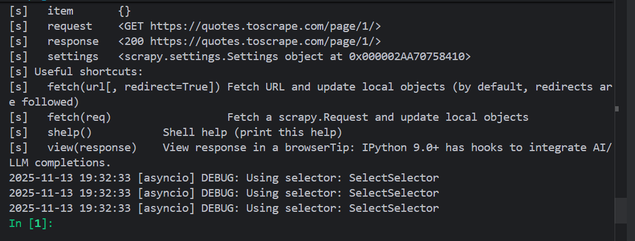The height and width of the screenshot is (241, 635).
Task: Click the first asyncio DEBUG log line
Action: (x=224, y=177)
